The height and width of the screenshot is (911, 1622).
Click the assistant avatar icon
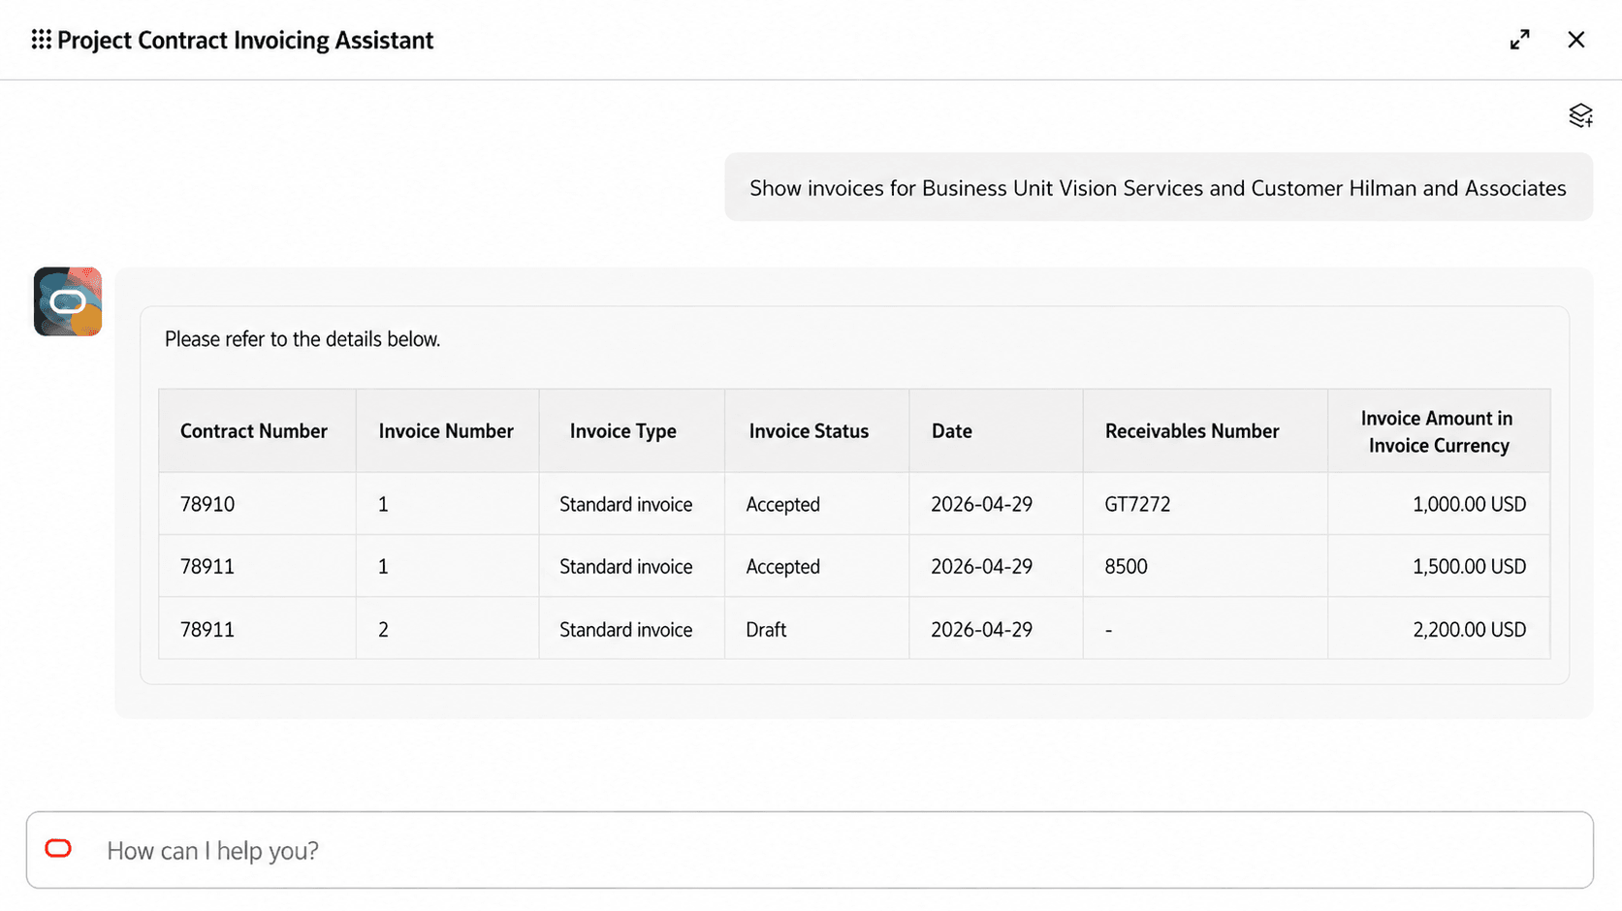[x=68, y=301]
